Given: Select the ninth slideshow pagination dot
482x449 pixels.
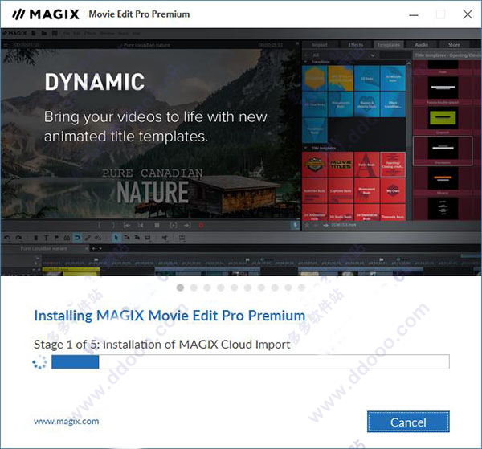Looking at the screenshot, I should coord(288,288).
